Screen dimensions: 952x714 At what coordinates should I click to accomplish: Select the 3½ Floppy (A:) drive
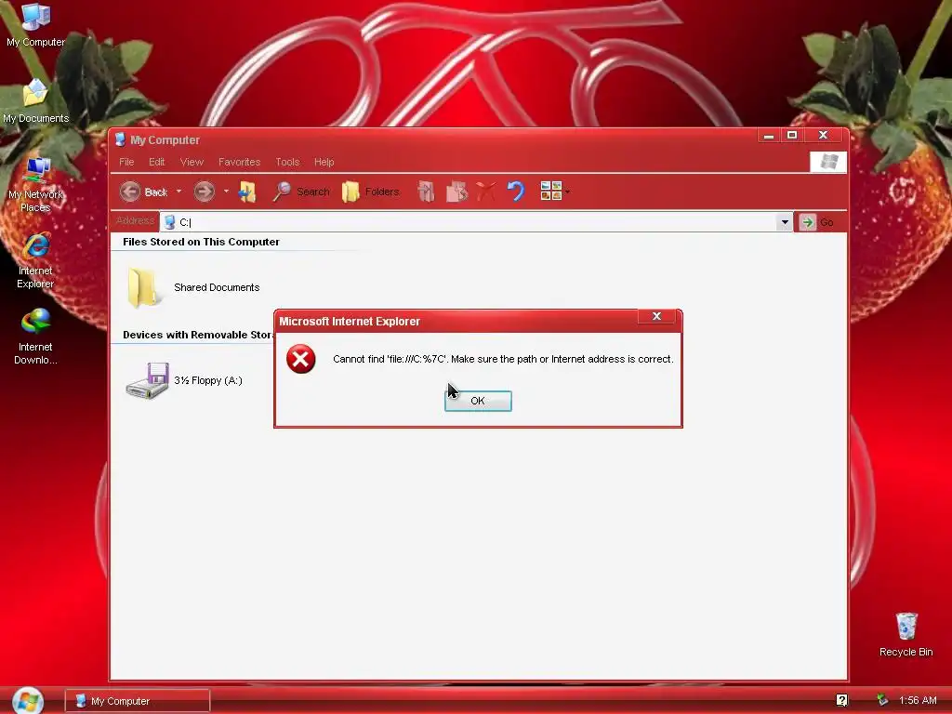click(184, 380)
